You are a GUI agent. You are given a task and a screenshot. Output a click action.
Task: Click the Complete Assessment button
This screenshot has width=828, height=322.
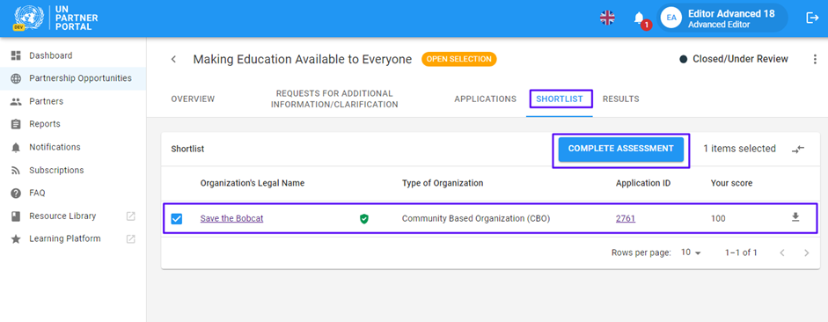(621, 150)
